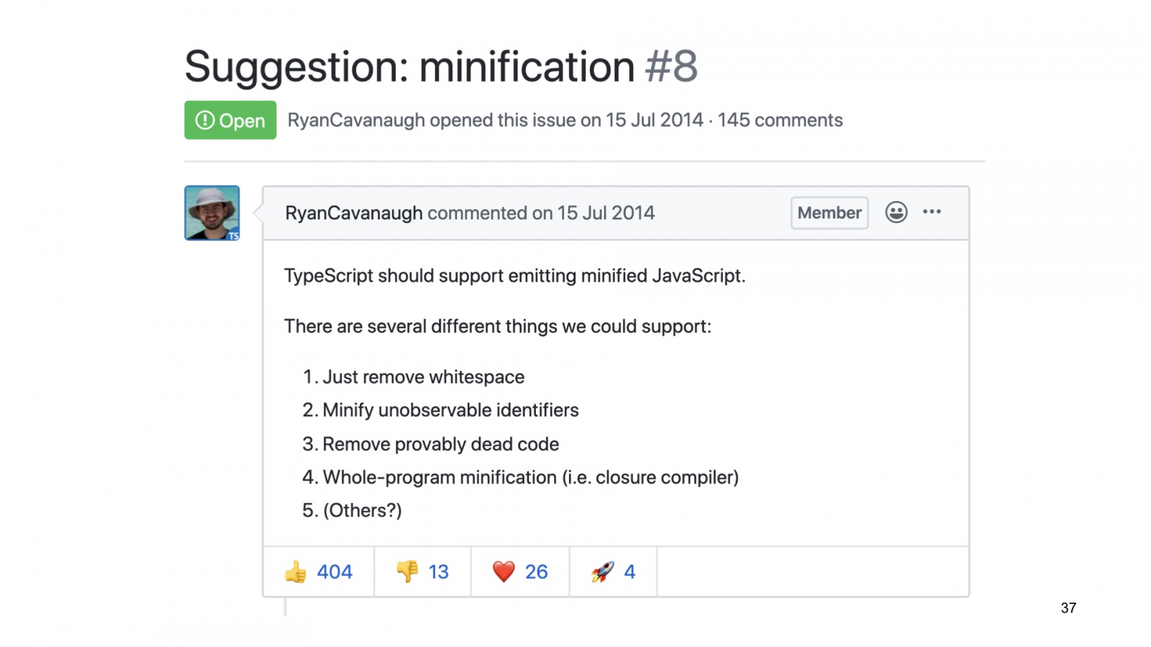Click the thumbs up emoji icon
The height and width of the screenshot is (647, 1151).
point(296,572)
